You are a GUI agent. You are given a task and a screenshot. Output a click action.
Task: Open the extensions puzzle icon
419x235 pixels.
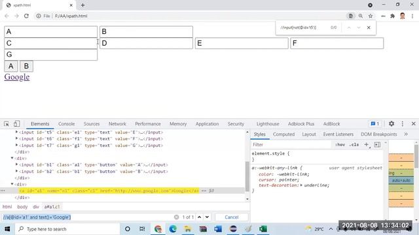(393, 16)
